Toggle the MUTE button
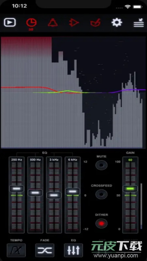147x261 pixels. [x=101, y=165]
